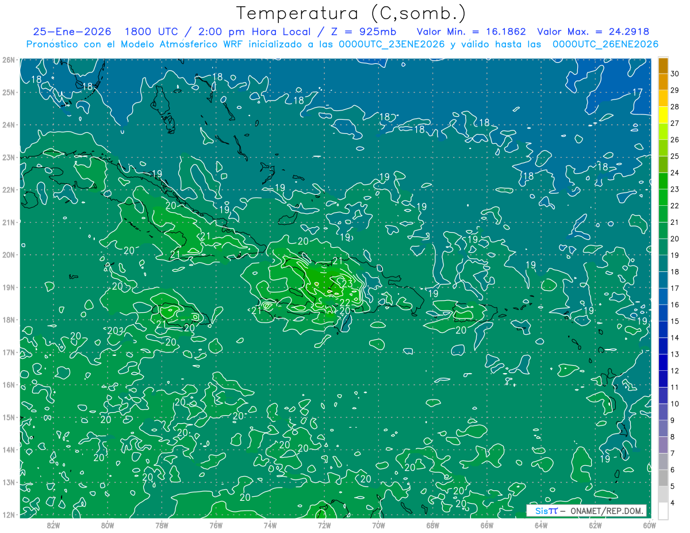690x533 pixels.
Task: Click the title "Temperatura (C,somb.)"
Action: (x=351, y=13)
